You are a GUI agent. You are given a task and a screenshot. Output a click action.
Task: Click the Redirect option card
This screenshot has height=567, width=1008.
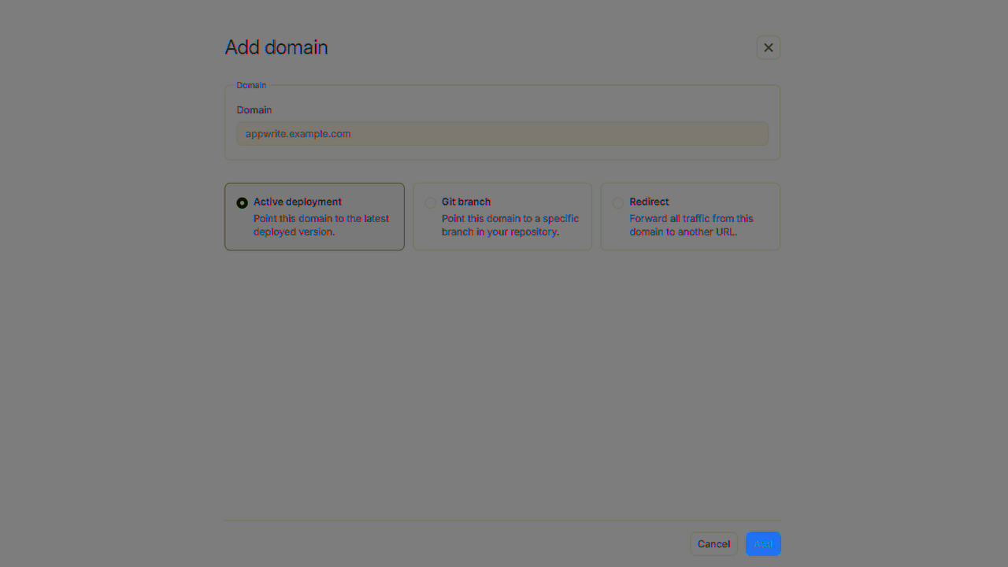click(x=690, y=217)
